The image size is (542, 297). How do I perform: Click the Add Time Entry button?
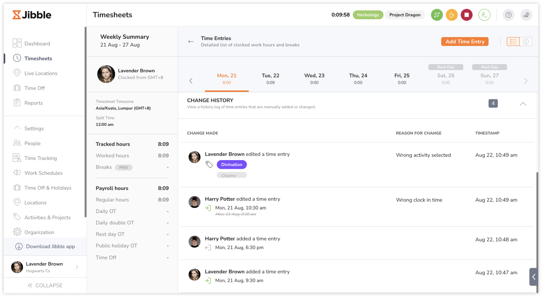coord(465,41)
